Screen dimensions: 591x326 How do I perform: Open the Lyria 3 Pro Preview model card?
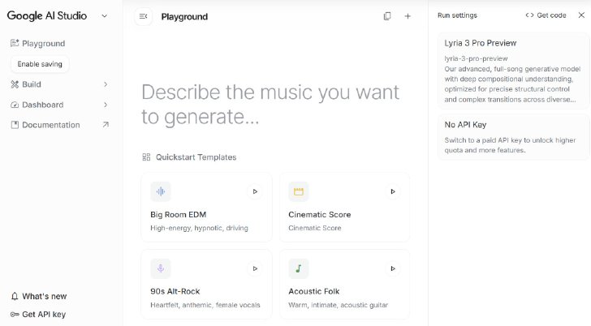click(513, 71)
